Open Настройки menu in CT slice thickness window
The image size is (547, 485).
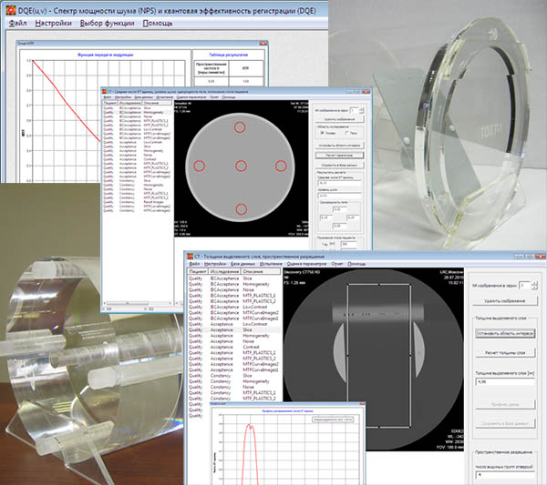point(215,264)
